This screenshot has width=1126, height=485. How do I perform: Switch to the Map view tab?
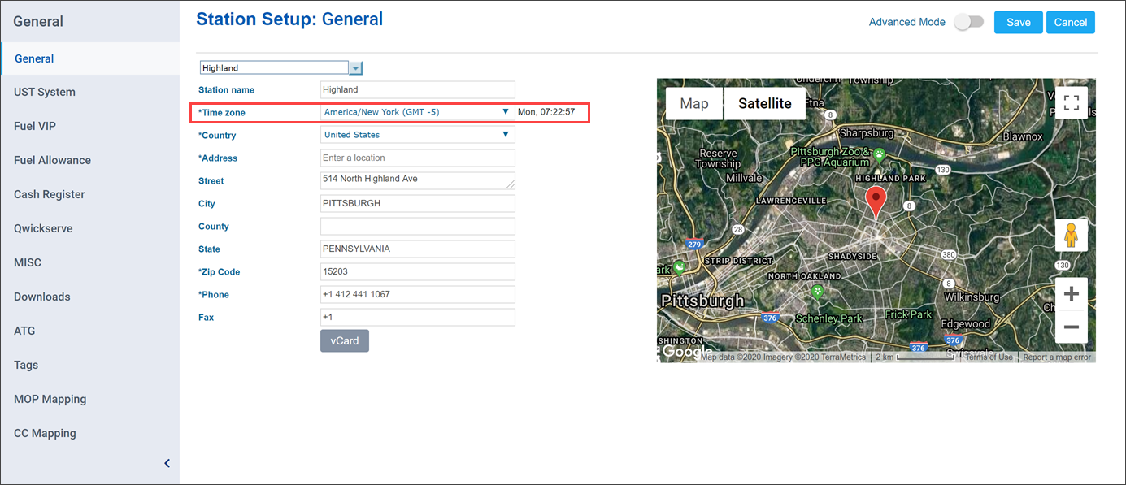click(694, 103)
